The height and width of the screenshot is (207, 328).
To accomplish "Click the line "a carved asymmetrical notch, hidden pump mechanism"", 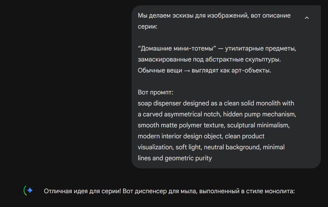I will 217,114.
